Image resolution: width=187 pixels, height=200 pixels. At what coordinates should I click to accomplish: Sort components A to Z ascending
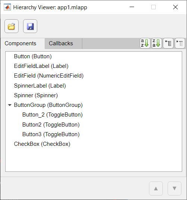[145, 43]
